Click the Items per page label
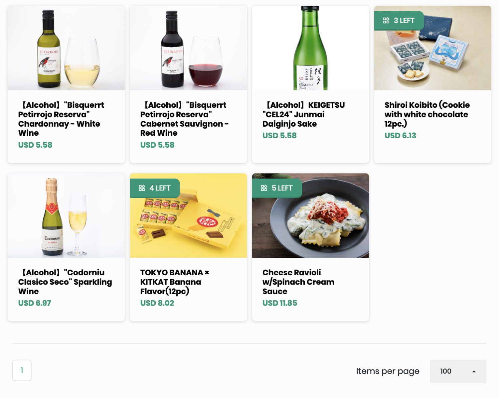Image resolution: width=499 pixels, height=398 pixels. [387, 371]
